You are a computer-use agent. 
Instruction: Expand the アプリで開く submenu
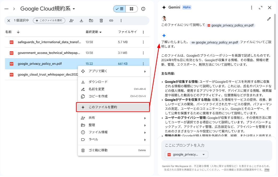pyautogui.click(x=114, y=71)
